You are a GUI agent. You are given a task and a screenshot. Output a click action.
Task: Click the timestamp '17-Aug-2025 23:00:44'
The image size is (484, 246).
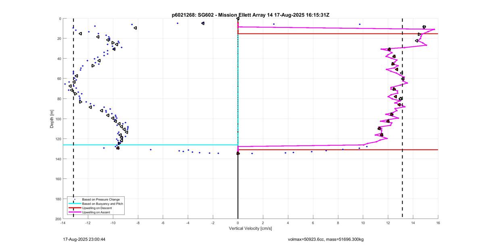84,239
